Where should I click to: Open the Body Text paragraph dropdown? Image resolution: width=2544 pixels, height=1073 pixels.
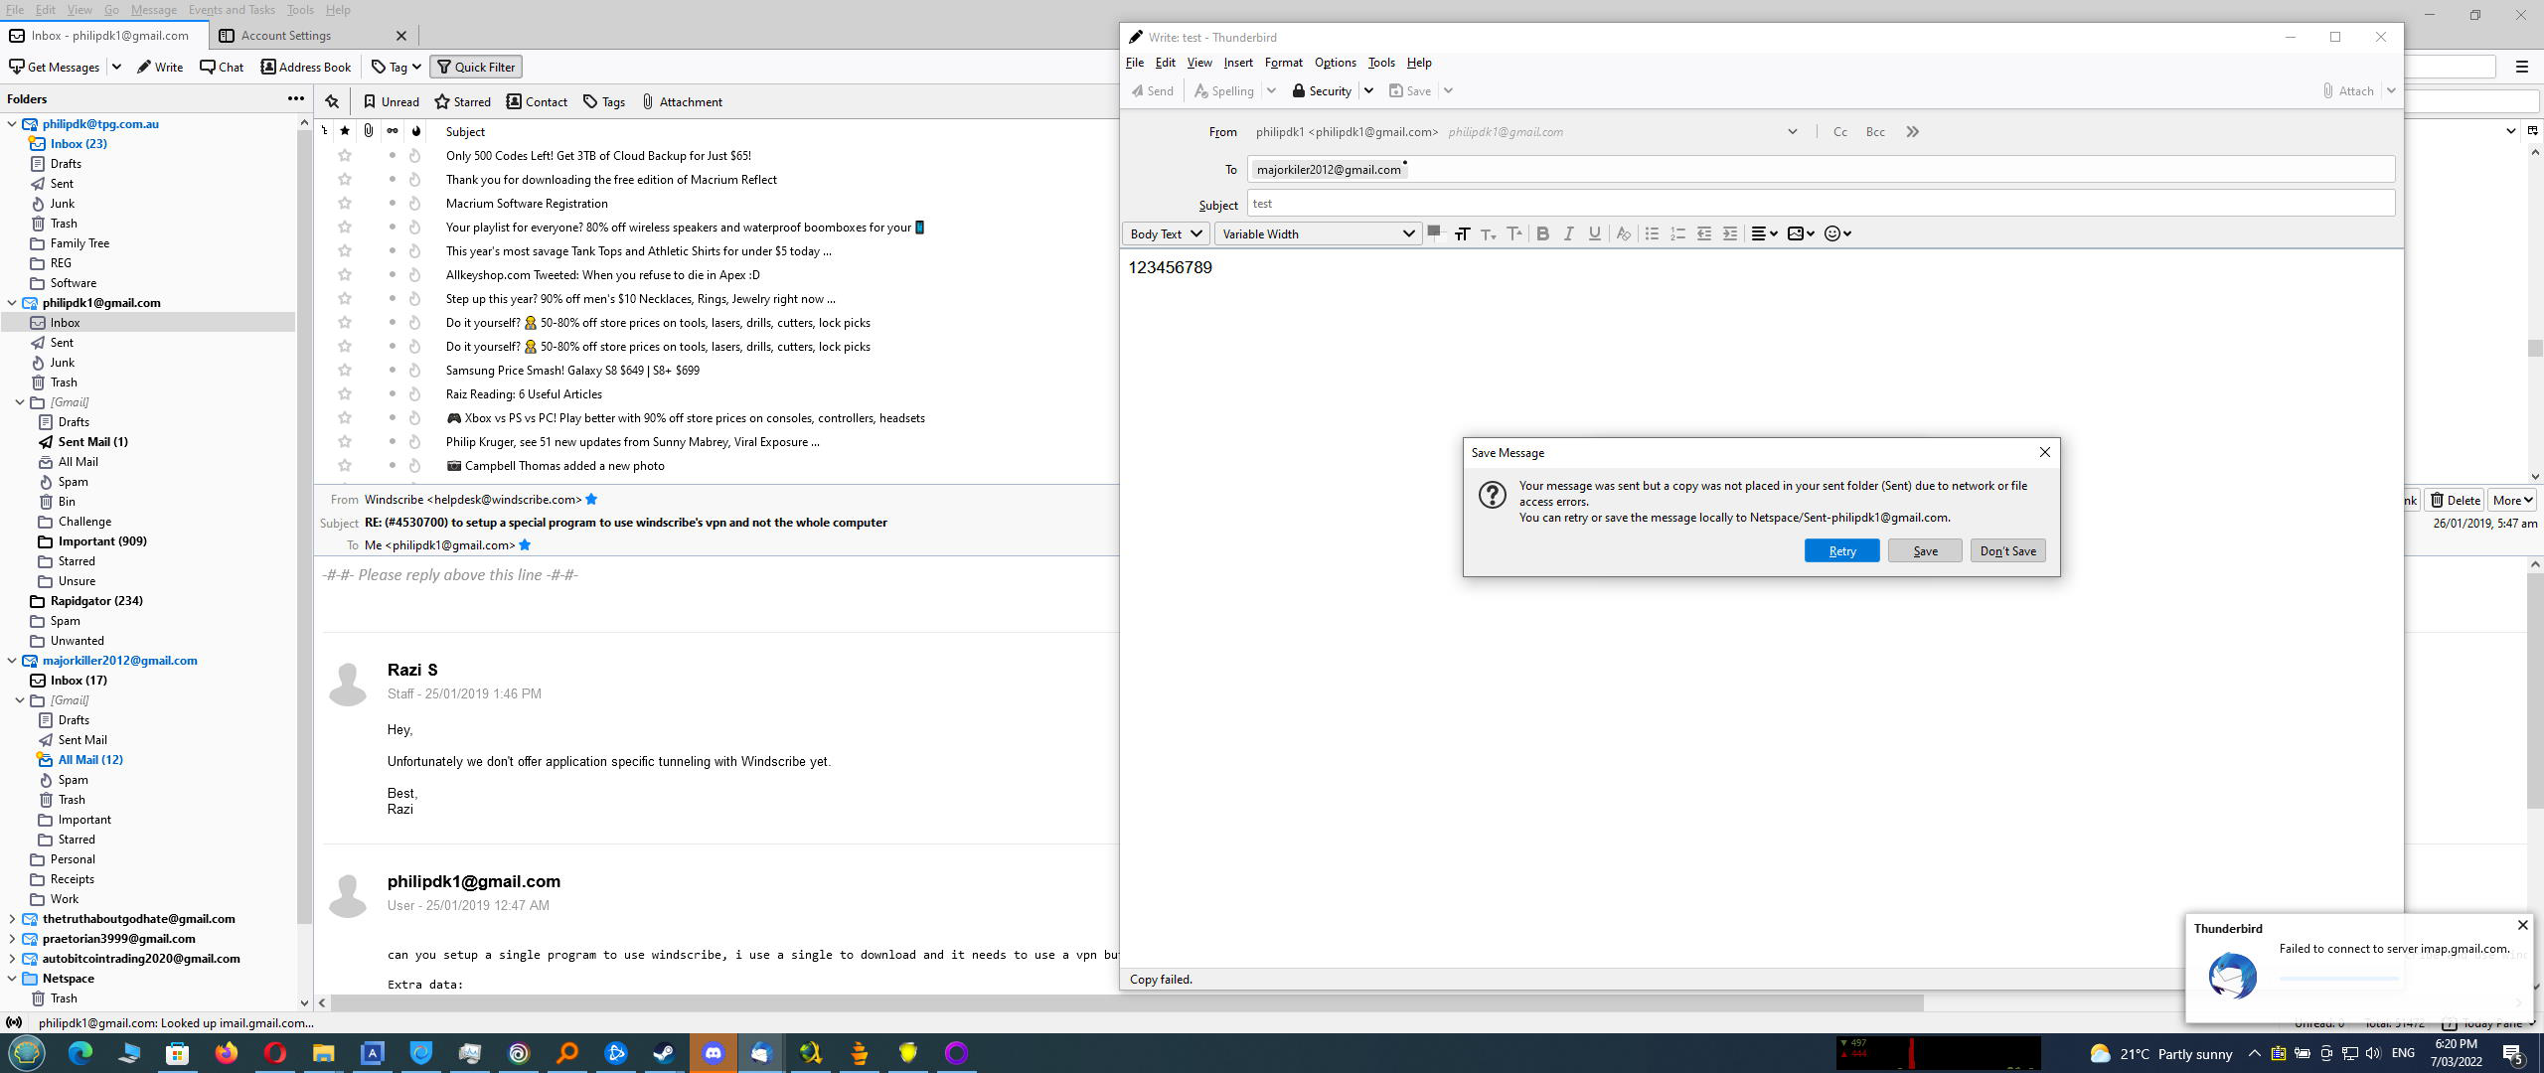point(1165,233)
